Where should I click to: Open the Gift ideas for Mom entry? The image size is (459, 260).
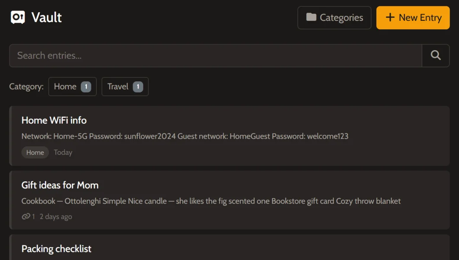pos(60,185)
